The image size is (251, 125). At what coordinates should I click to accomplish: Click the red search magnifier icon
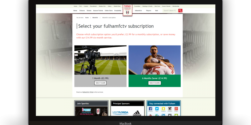tap(180, 11)
